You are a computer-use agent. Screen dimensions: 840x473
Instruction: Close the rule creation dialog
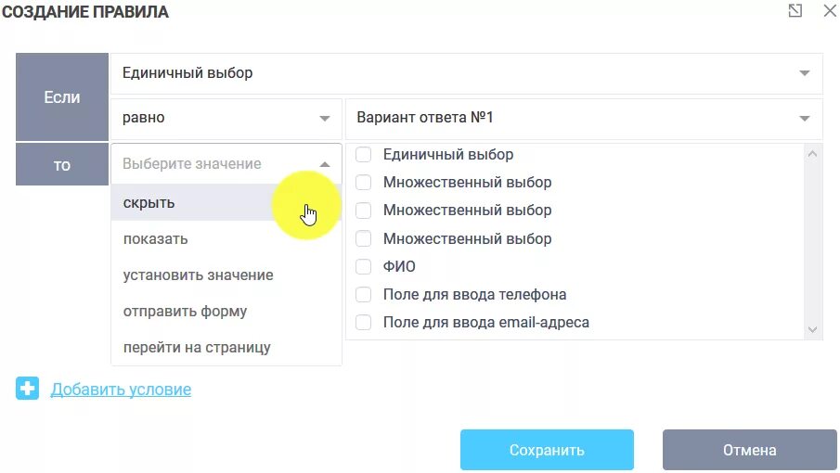coord(830,11)
